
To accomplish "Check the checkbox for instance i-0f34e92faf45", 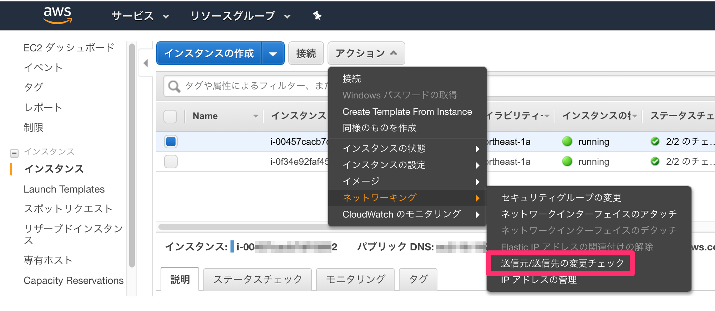I will point(171,162).
